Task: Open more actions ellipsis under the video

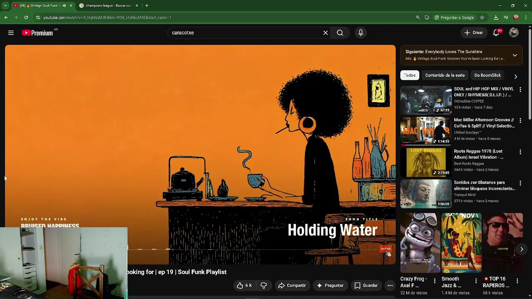Action: [390, 285]
